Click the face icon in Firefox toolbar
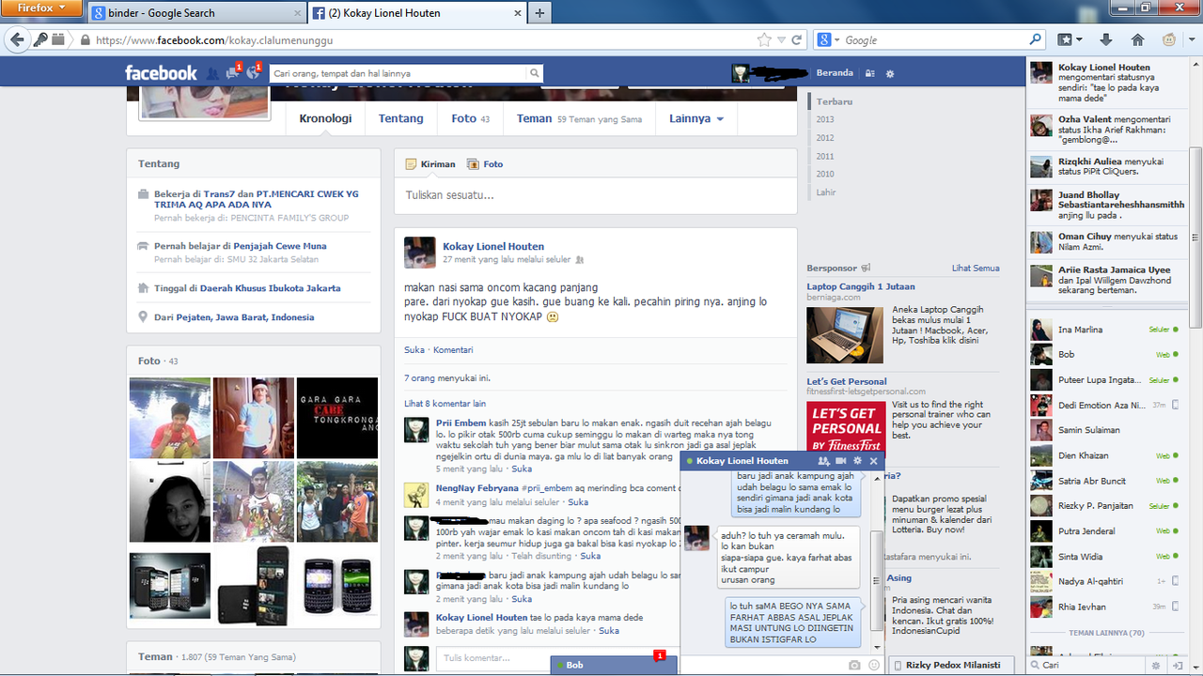The height and width of the screenshot is (676, 1203). (x=1169, y=39)
